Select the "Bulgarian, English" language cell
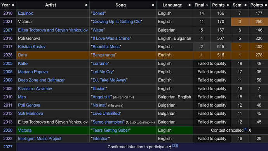Viewport: 268px width, 151px height. click(x=174, y=97)
